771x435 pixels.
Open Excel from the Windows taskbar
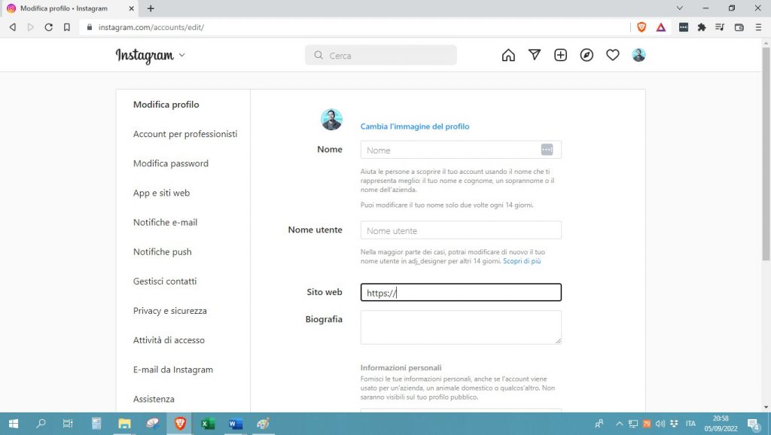click(208, 424)
